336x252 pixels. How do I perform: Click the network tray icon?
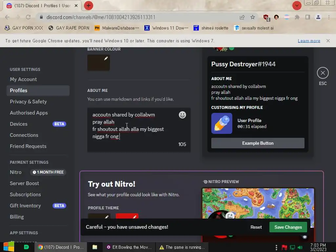pos(292,247)
